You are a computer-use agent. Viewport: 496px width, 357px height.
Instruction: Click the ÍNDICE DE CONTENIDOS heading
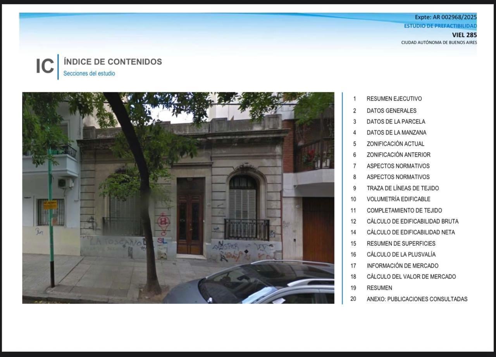click(113, 62)
